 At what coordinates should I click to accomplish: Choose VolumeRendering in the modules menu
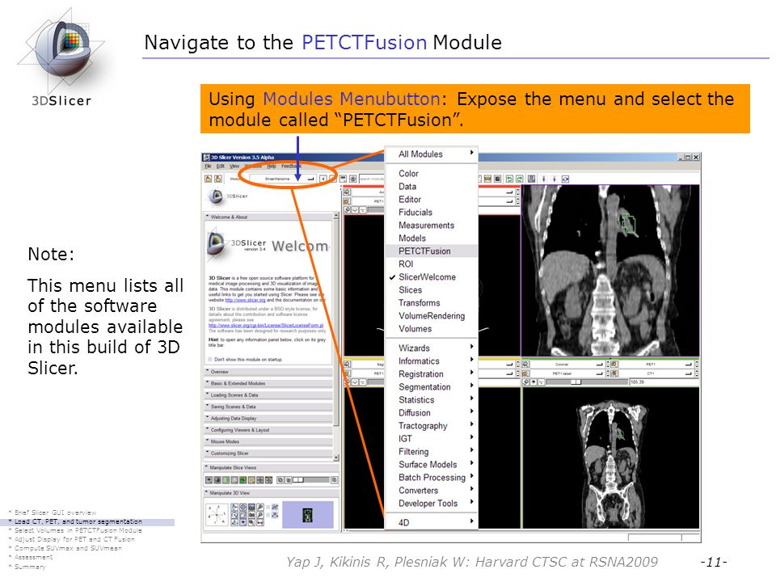coord(431,316)
